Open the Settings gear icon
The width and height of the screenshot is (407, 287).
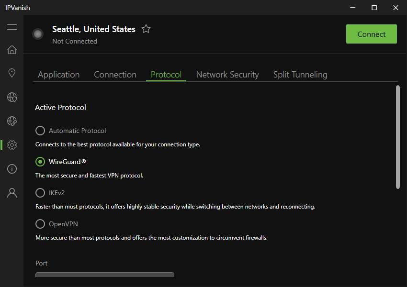[12, 145]
